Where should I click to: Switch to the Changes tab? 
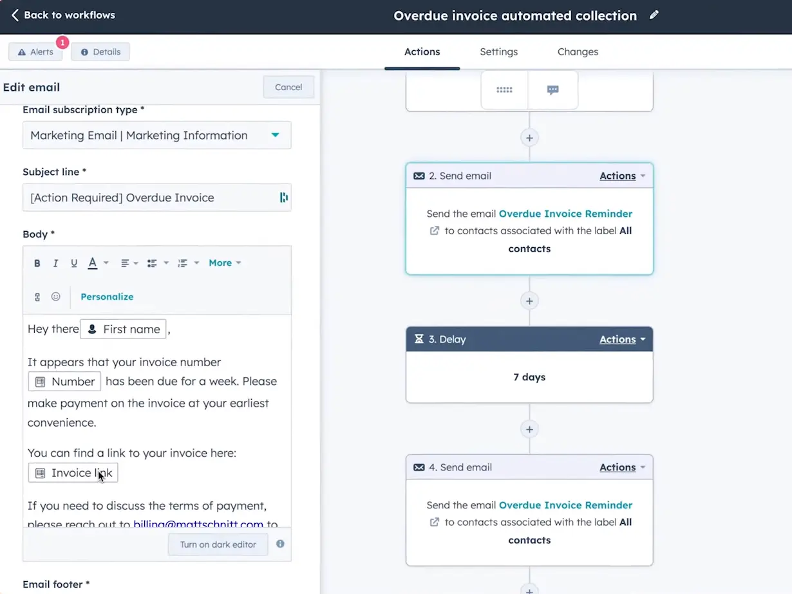(577, 51)
